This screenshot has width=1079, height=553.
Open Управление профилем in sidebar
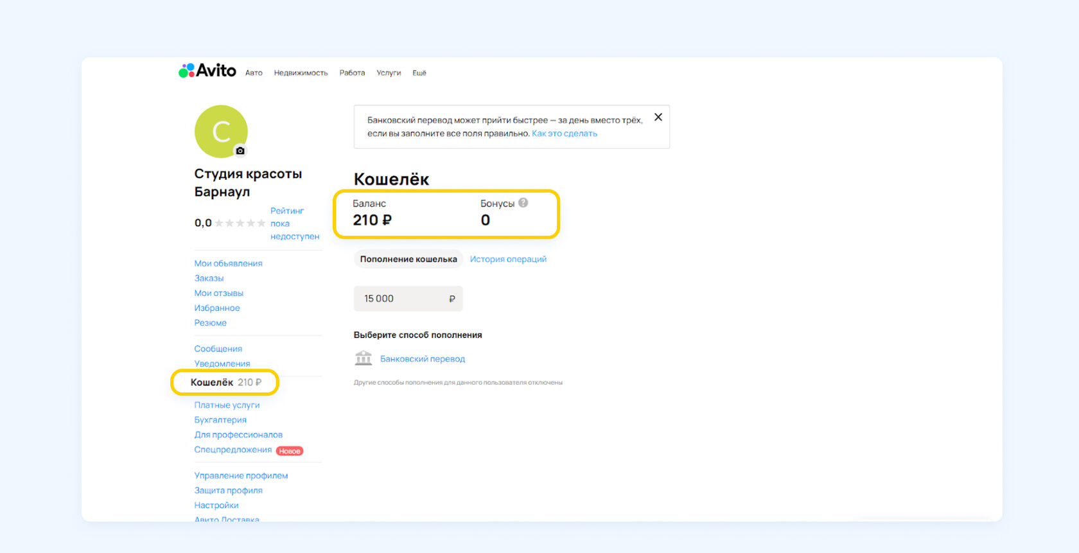tap(241, 476)
